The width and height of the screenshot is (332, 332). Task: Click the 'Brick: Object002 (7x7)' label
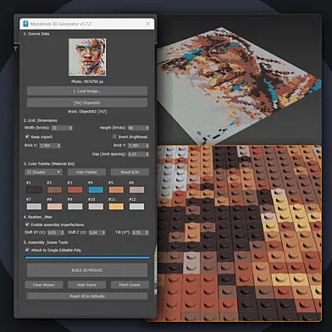point(87,112)
